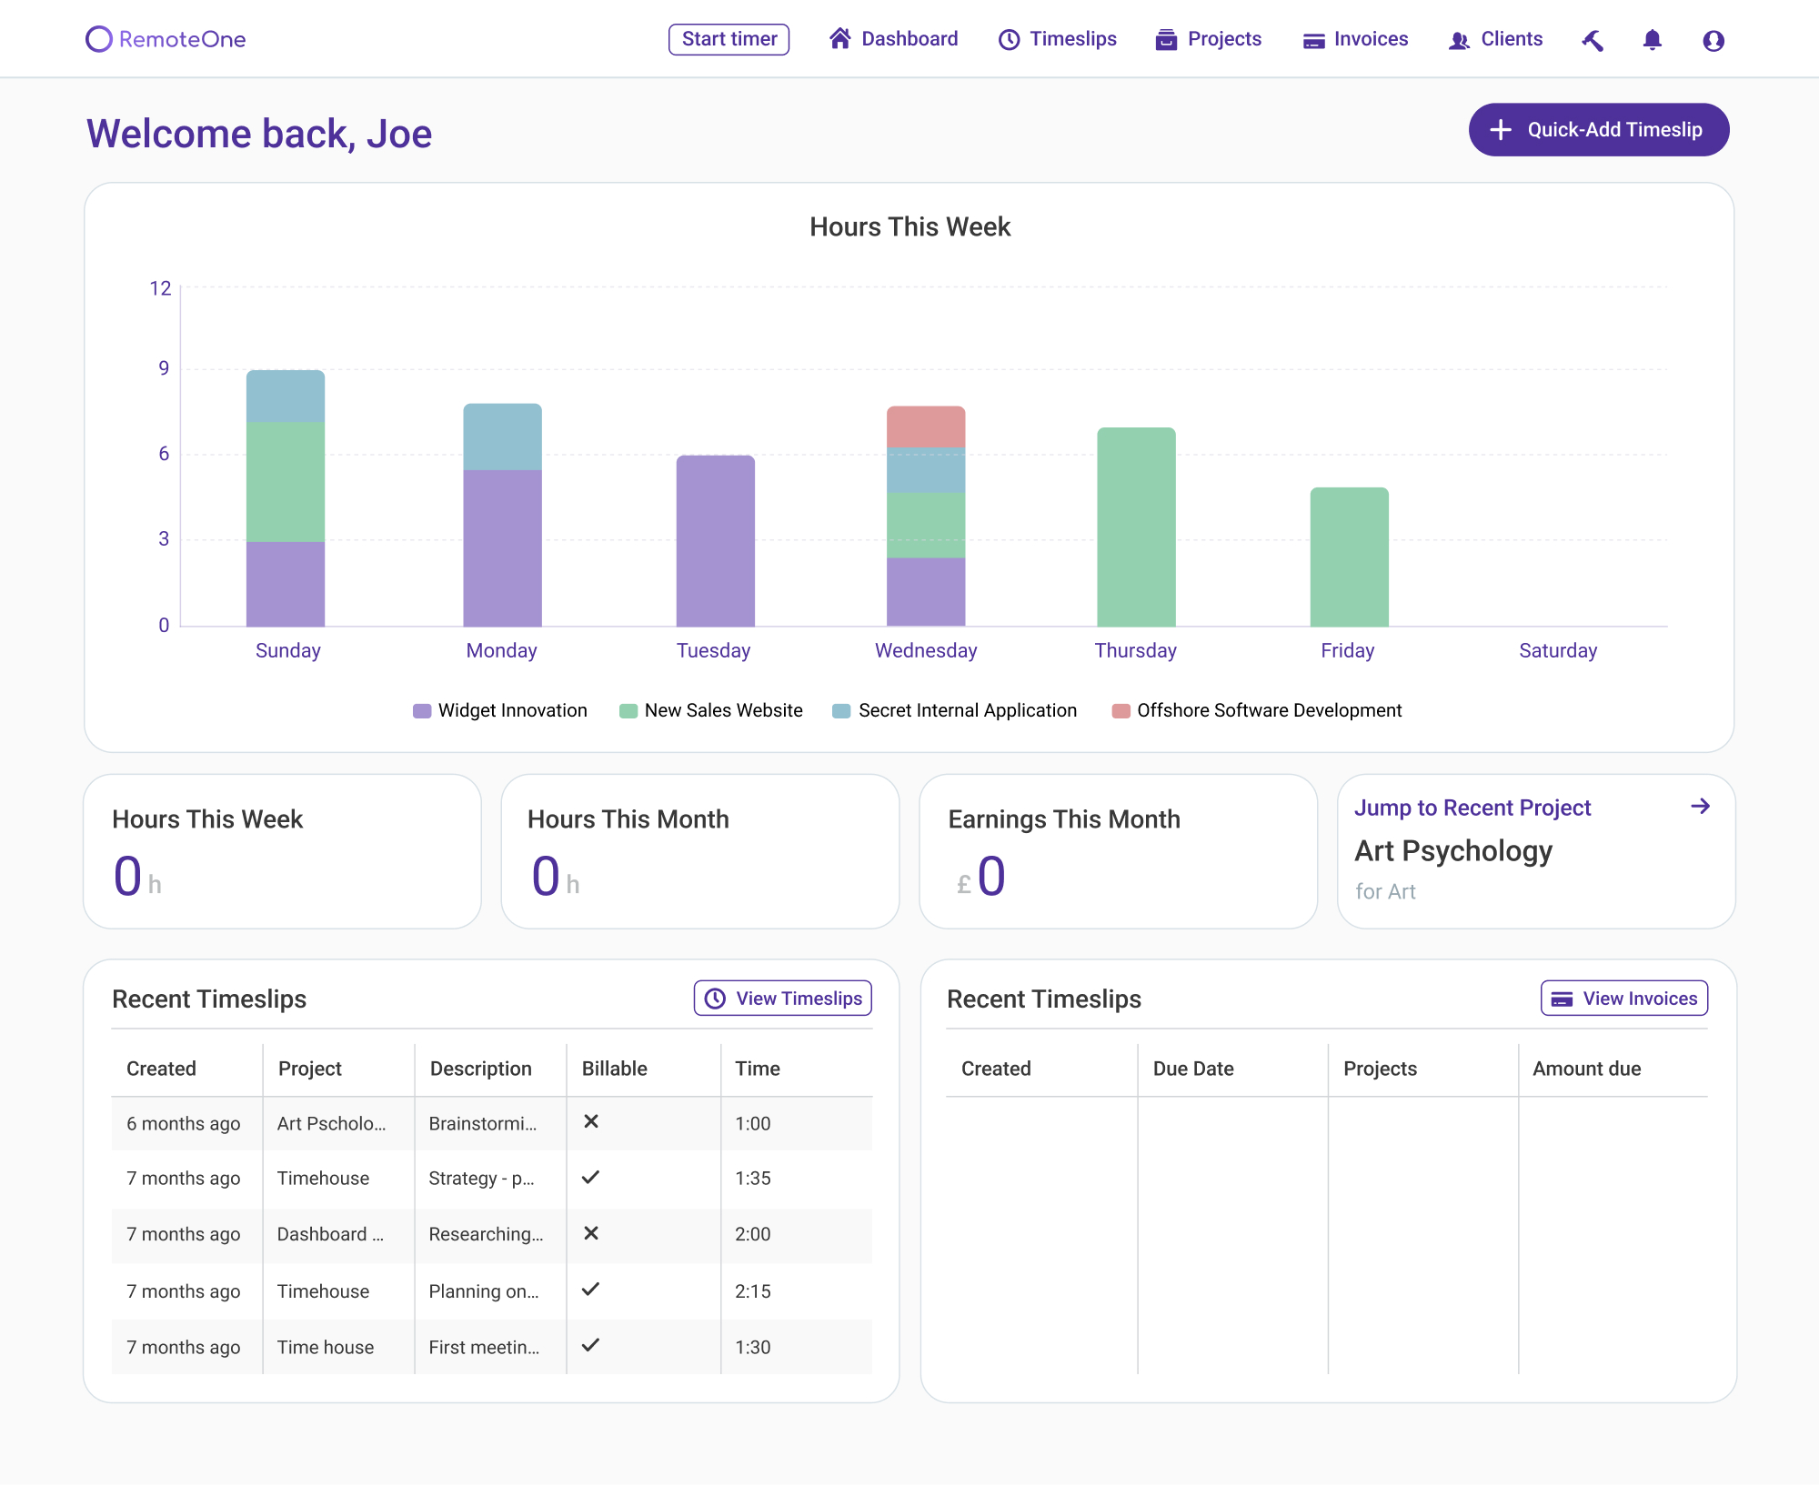This screenshot has height=1486, width=1819.
Task: Open Invoices from the top navigation
Action: pyautogui.click(x=1356, y=39)
